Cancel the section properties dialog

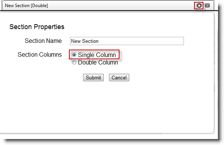pos(119,78)
